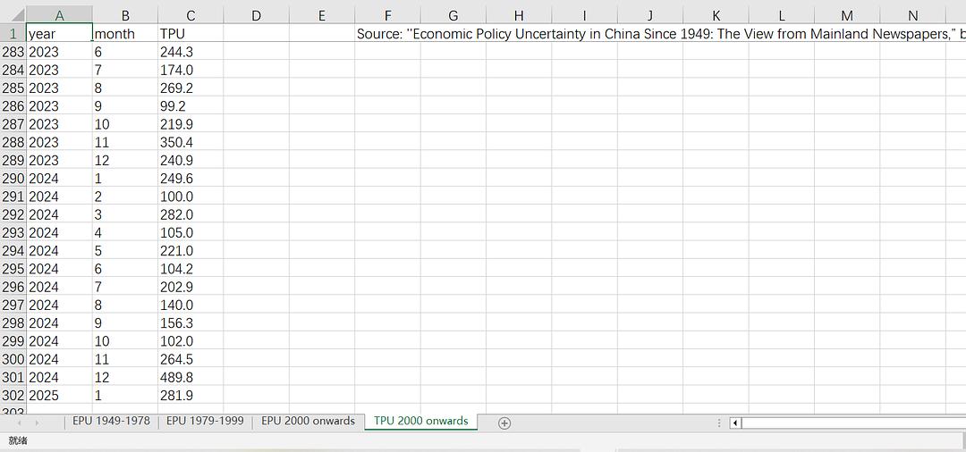Image resolution: width=966 pixels, height=452 pixels.
Task: Click month cell 11 in row 288
Action: [x=125, y=142]
